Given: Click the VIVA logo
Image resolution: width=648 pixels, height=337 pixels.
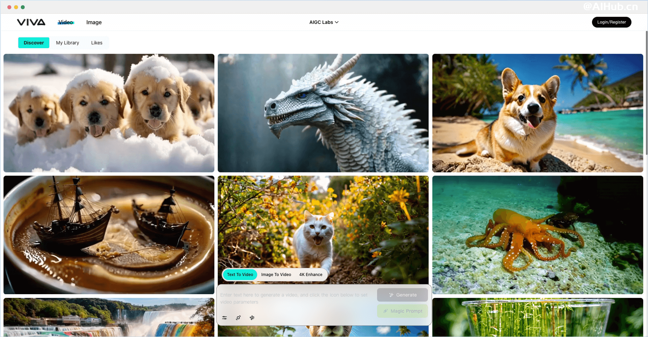Looking at the screenshot, I should coord(31,22).
